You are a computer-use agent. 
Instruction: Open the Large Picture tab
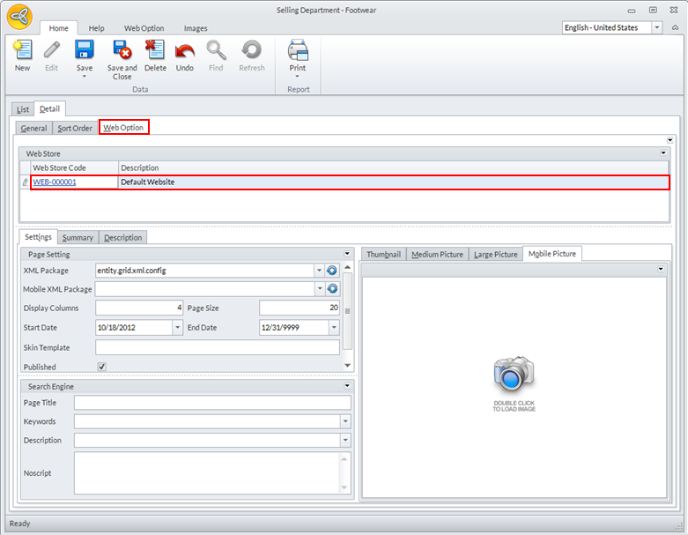(495, 255)
